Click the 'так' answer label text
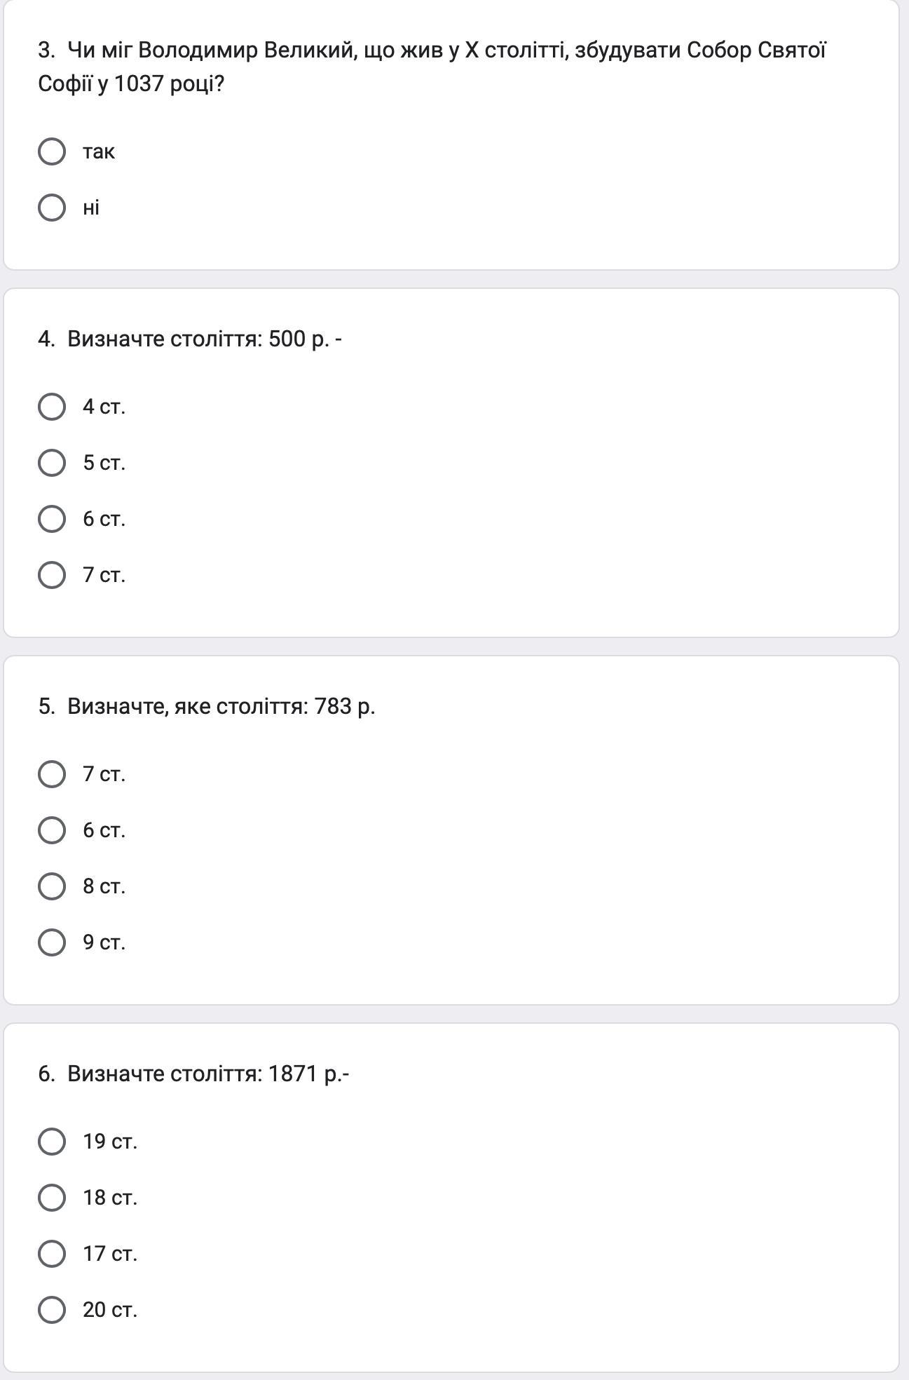The width and height of the screenshot is (909, 1380). pyautogui.click(x=99, y=151)
